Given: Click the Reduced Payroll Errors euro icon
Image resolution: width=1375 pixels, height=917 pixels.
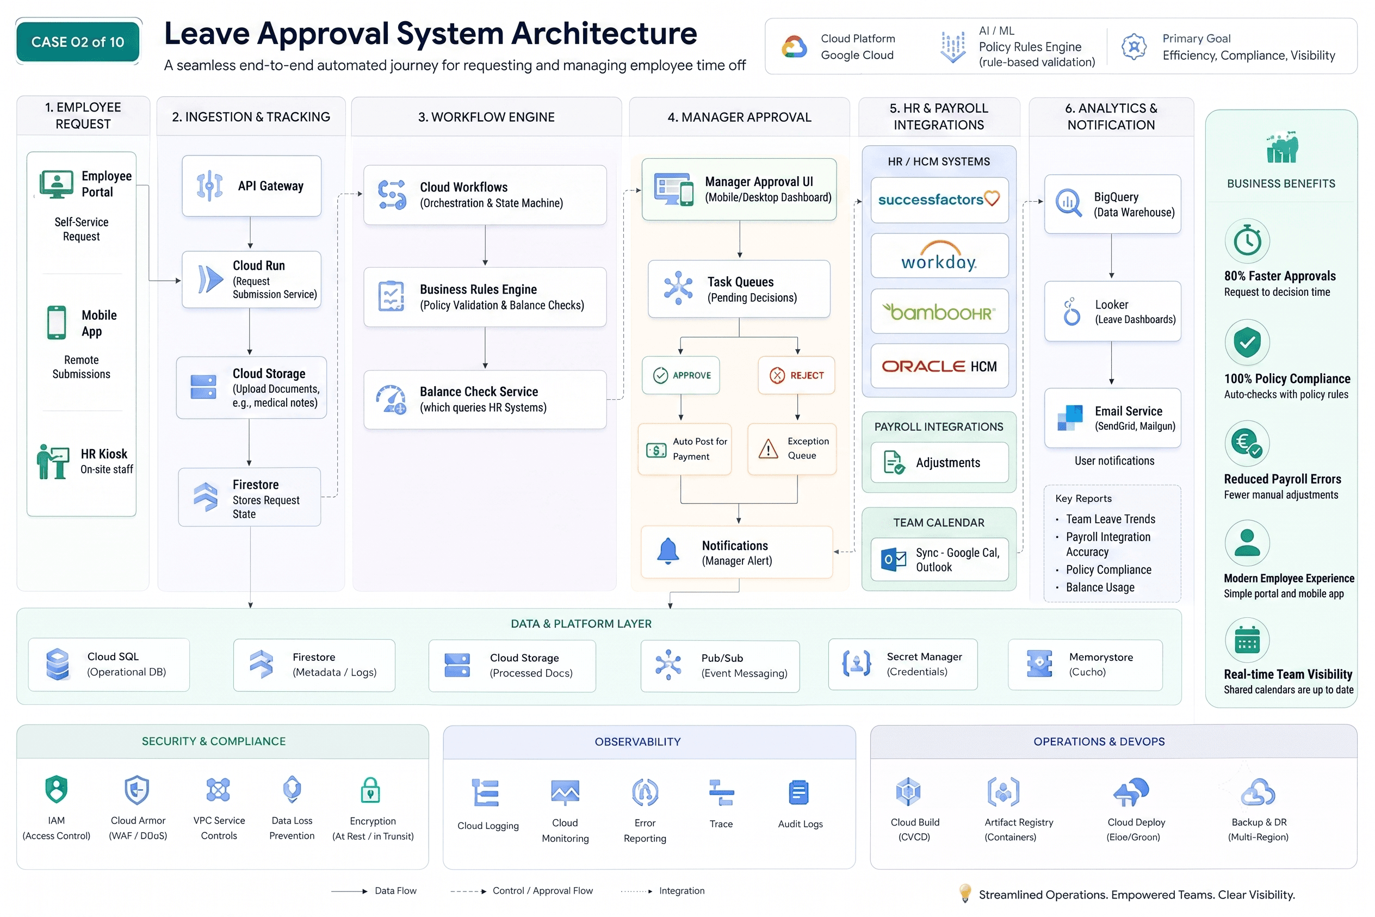Looking at the screenshot, I should click(1247, 443).
